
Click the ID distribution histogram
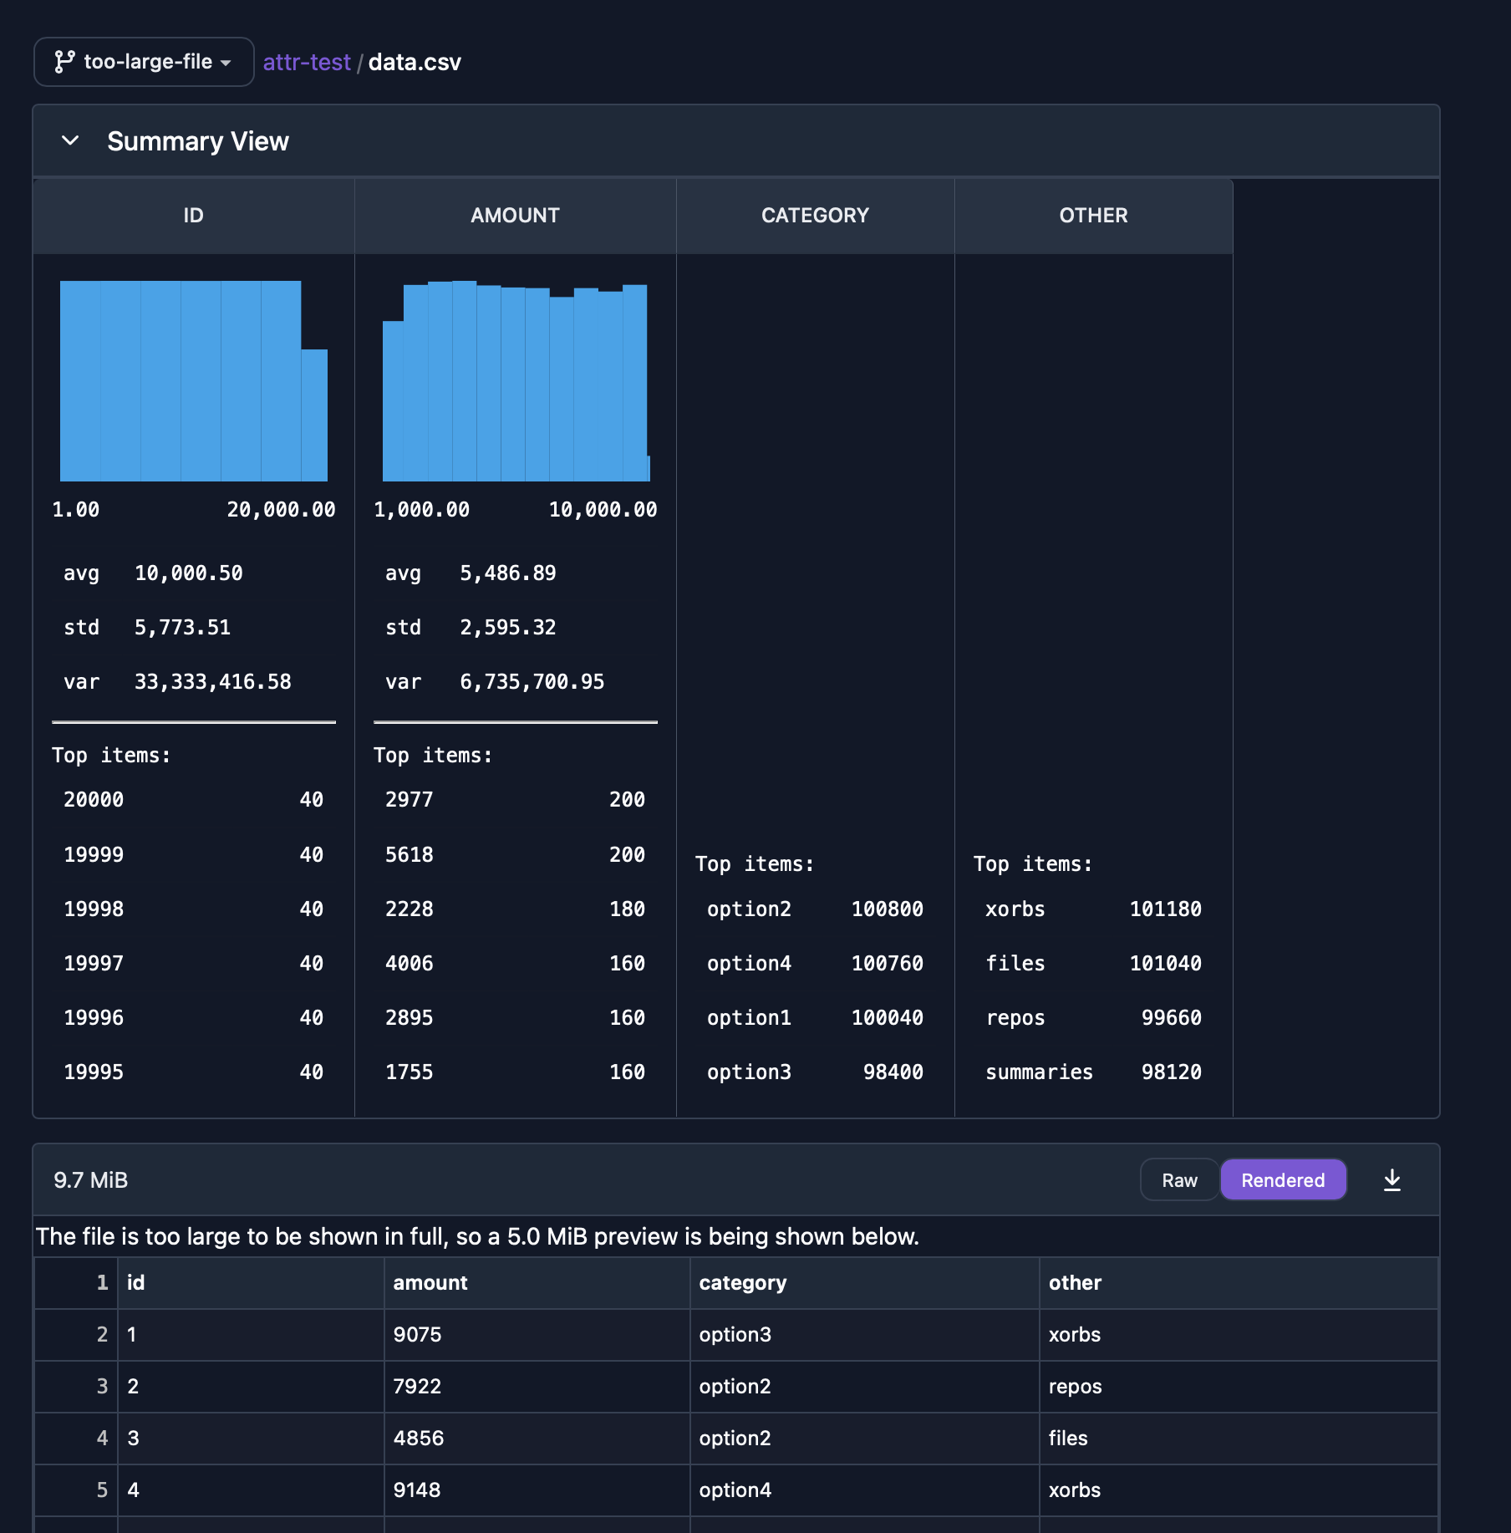[x=193, y=380]
